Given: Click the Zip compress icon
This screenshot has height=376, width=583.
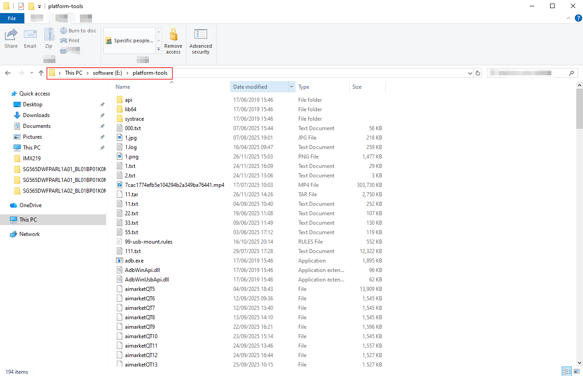Looking at the screenshot, I should [x=48, y=38].
